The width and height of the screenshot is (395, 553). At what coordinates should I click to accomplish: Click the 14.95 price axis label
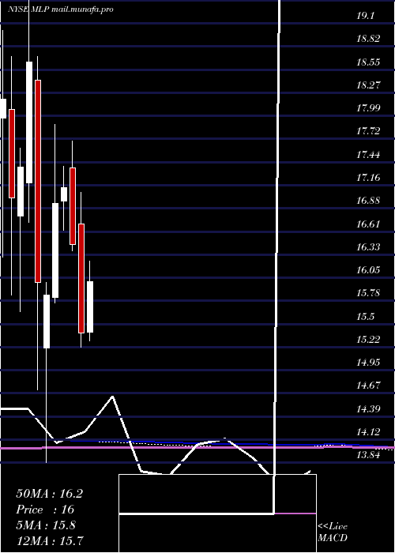coord(369,363)
